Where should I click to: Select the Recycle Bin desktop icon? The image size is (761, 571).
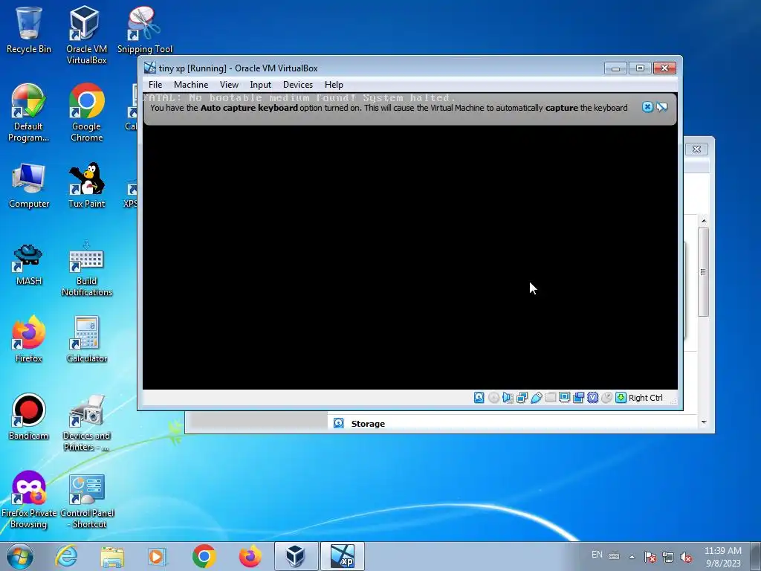[x=29, y=30]
